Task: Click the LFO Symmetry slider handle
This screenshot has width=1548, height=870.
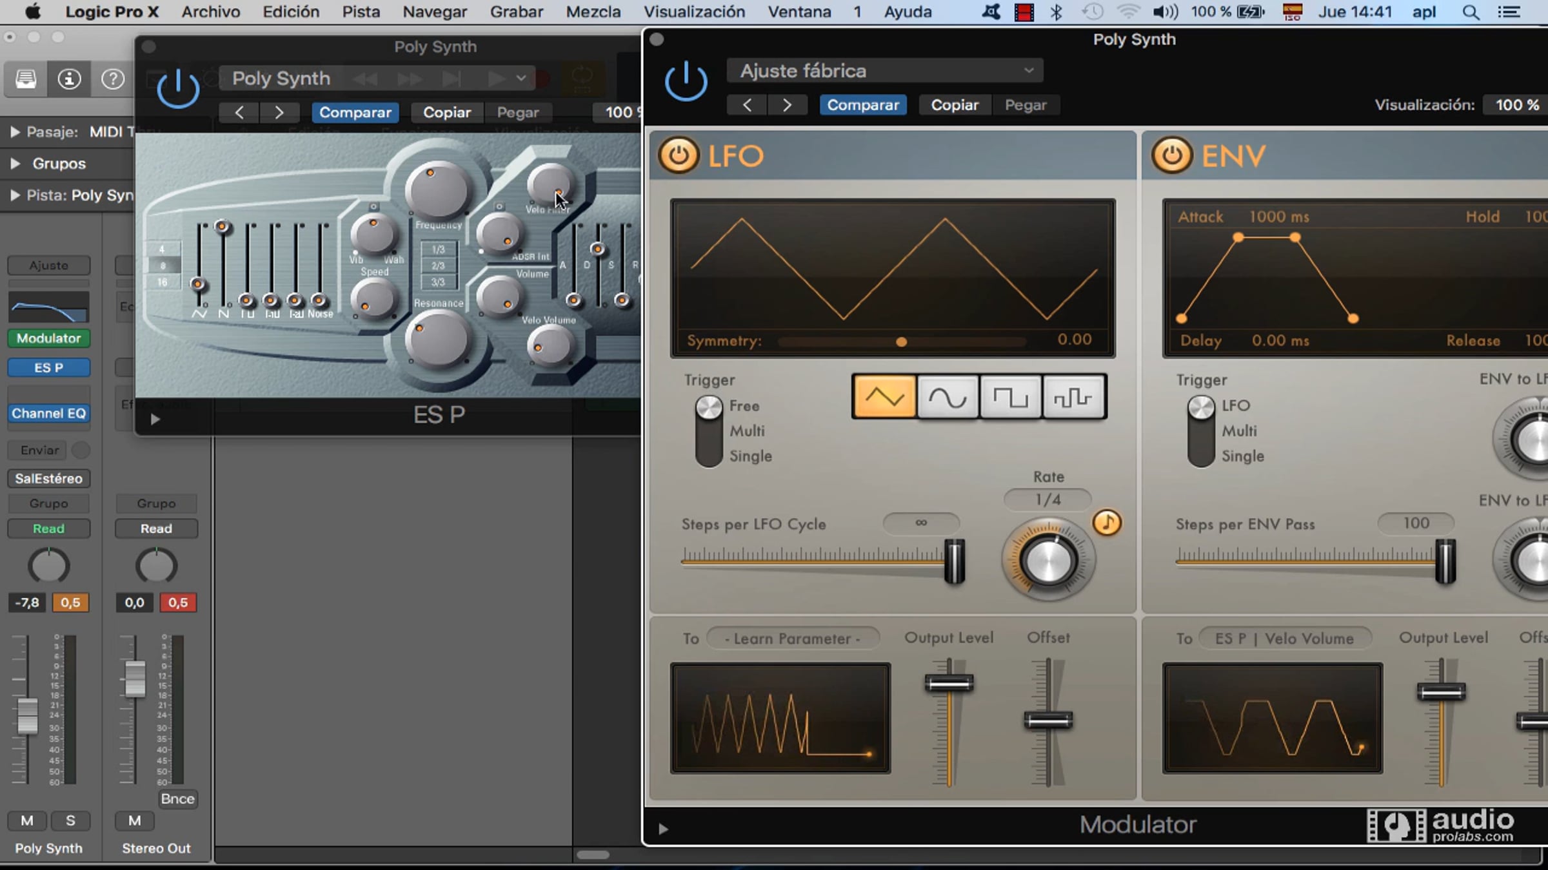Action: click(901, 342)
